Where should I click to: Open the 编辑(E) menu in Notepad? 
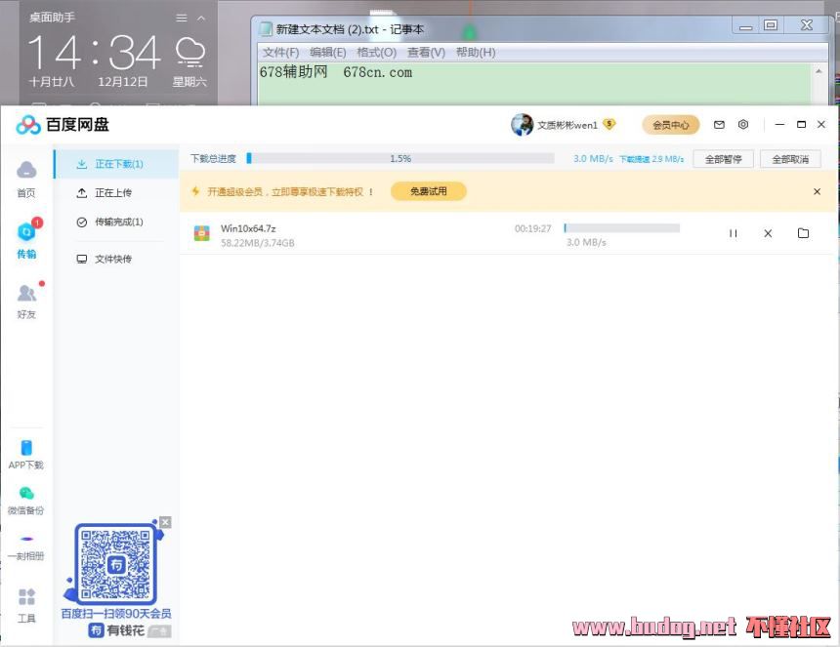point(327,53)
